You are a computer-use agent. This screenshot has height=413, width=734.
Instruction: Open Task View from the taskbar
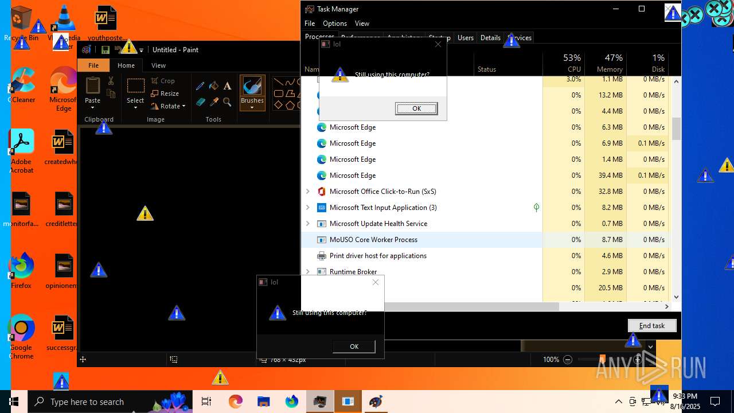(206, 402)
